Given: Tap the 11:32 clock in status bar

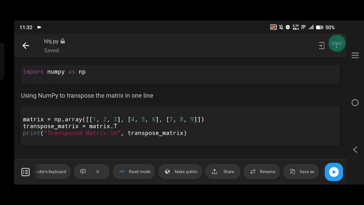Looking at the screenshot, I should point(26,27).
